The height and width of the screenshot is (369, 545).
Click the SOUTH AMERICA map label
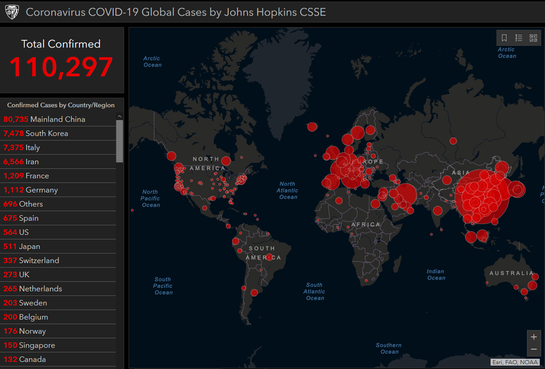263,253
